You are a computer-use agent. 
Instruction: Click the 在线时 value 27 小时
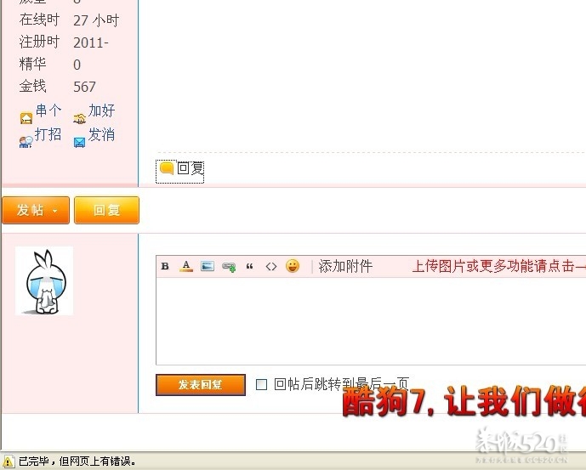point(96,20)
